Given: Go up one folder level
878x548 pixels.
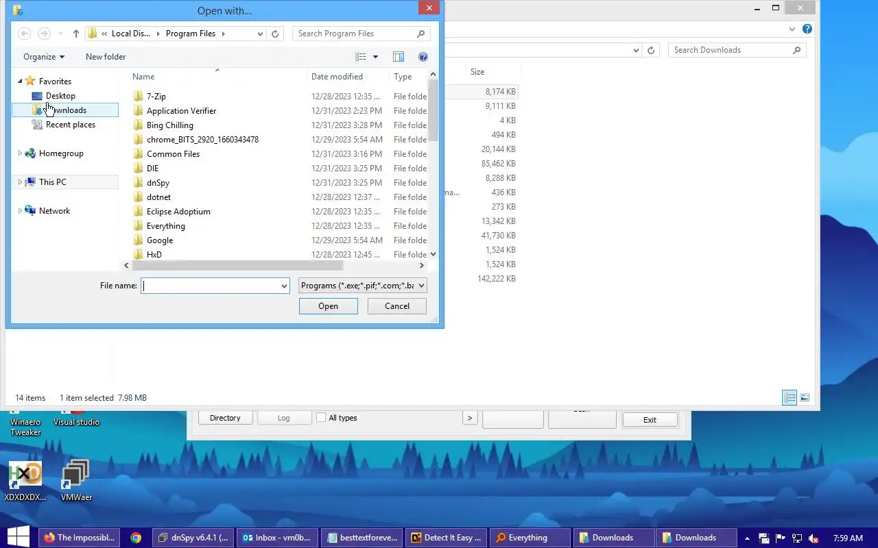Looking at the screenshot, I should tap(76, 34).
